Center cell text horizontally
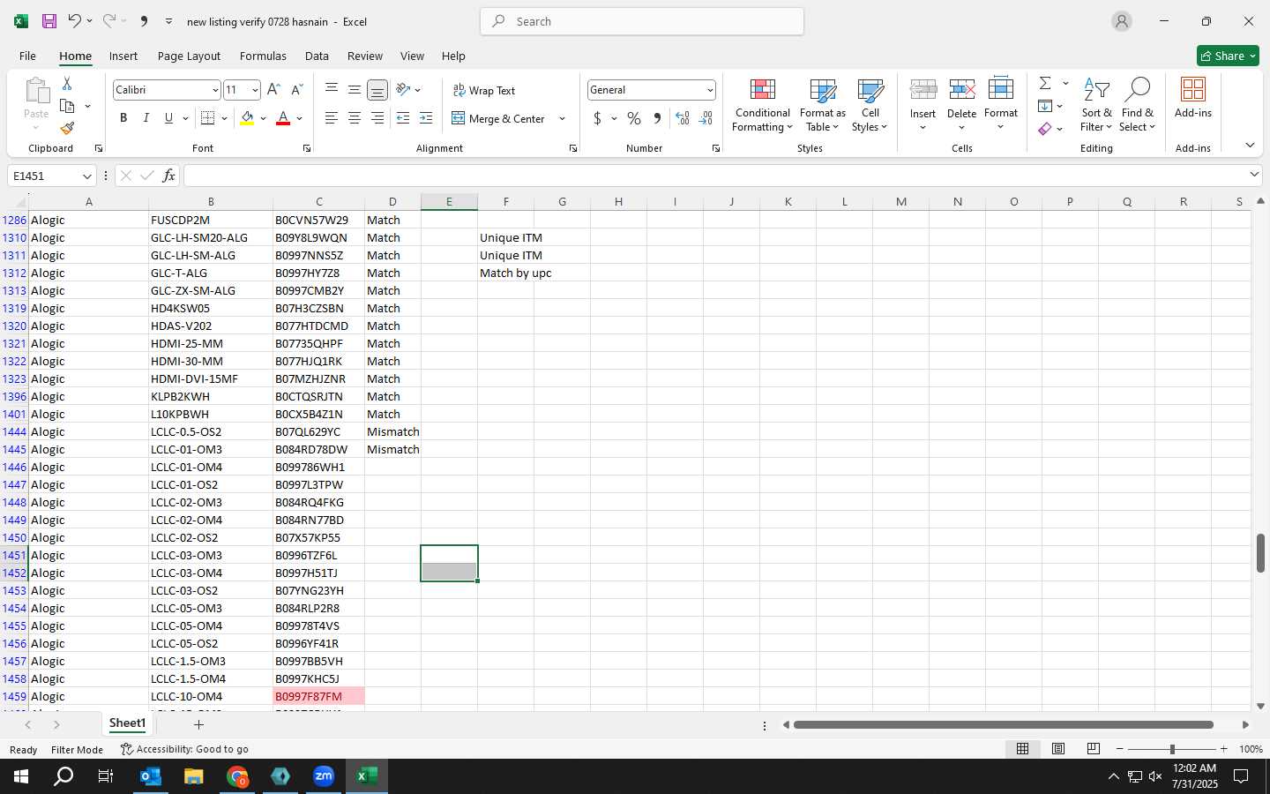 [x=355, y=118]
